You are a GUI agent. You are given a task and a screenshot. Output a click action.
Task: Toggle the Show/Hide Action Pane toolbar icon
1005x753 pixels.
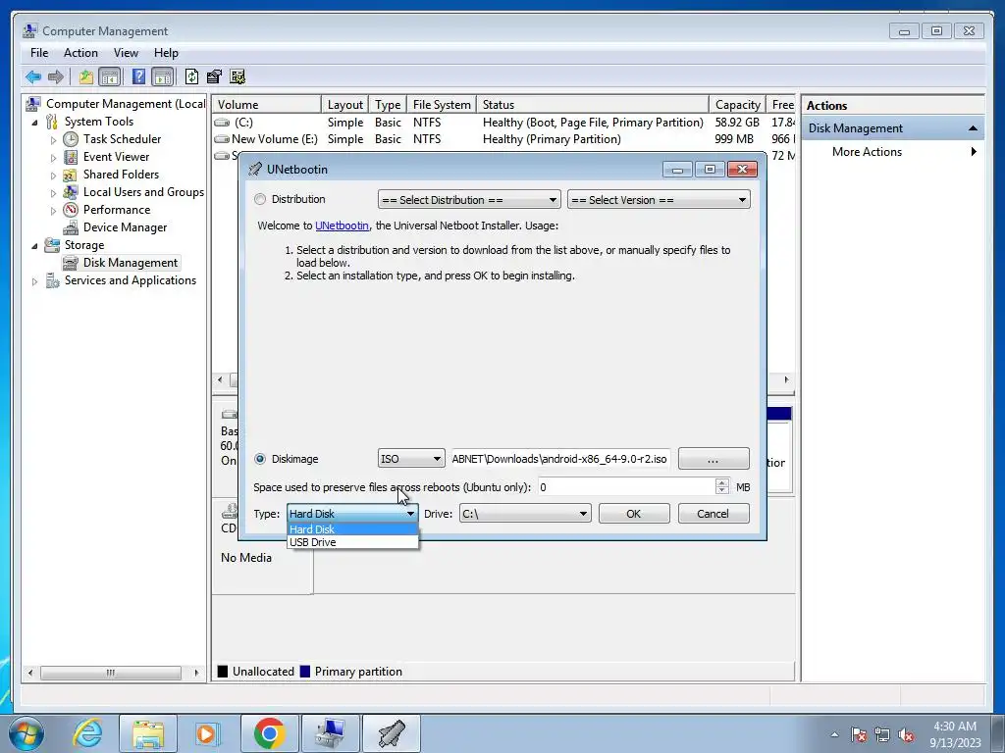pos(163,77)
